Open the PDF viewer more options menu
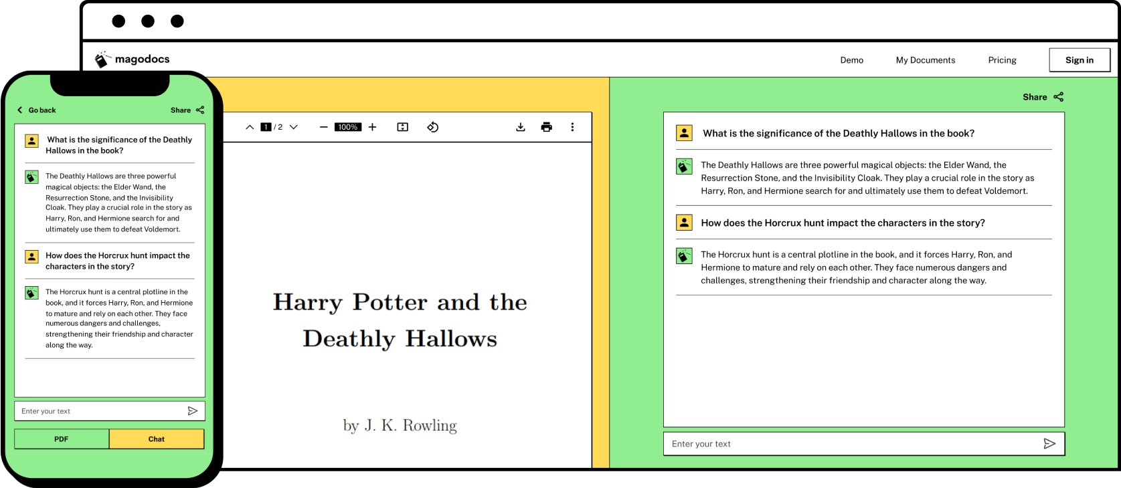 572,127
